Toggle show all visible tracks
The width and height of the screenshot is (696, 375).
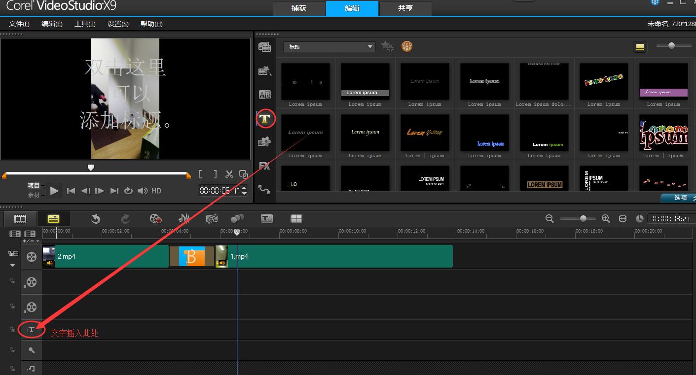pyautogui.click(x=15, y=234)
